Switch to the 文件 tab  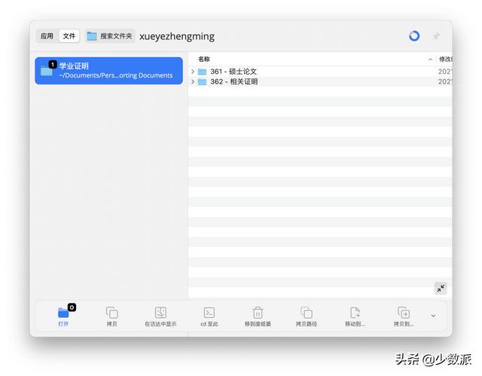click(69, 36)
